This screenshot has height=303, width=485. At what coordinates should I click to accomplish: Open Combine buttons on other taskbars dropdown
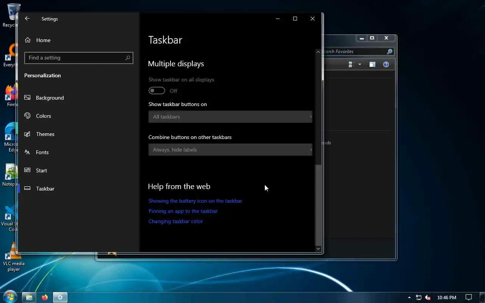(x=230, y=150)
